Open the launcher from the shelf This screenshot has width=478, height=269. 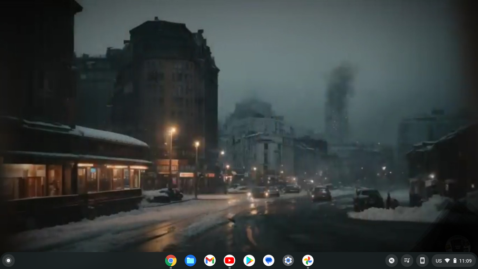click(x=8, y=261)
